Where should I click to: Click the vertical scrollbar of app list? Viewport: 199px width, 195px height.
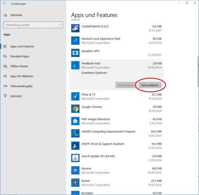(x=198, y=72)
